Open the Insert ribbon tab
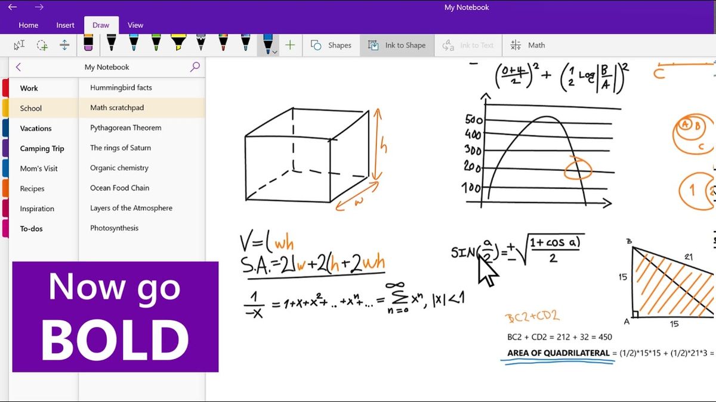The image size is (716, 402). tap(65, 25)
